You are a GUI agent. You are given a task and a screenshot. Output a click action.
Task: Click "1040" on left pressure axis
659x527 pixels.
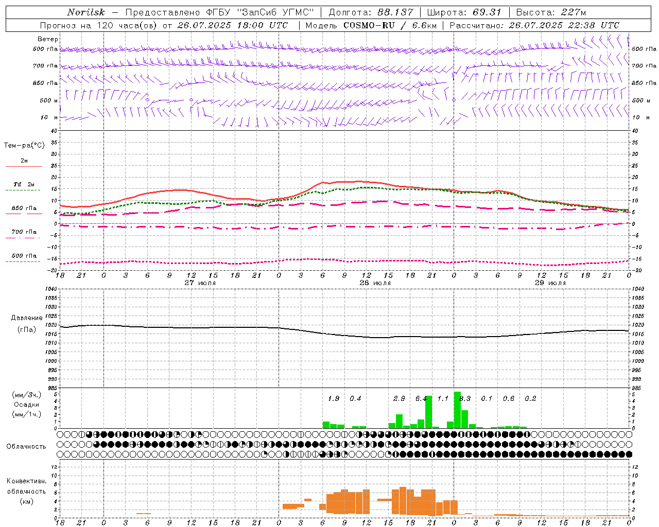tap(51, 289)
